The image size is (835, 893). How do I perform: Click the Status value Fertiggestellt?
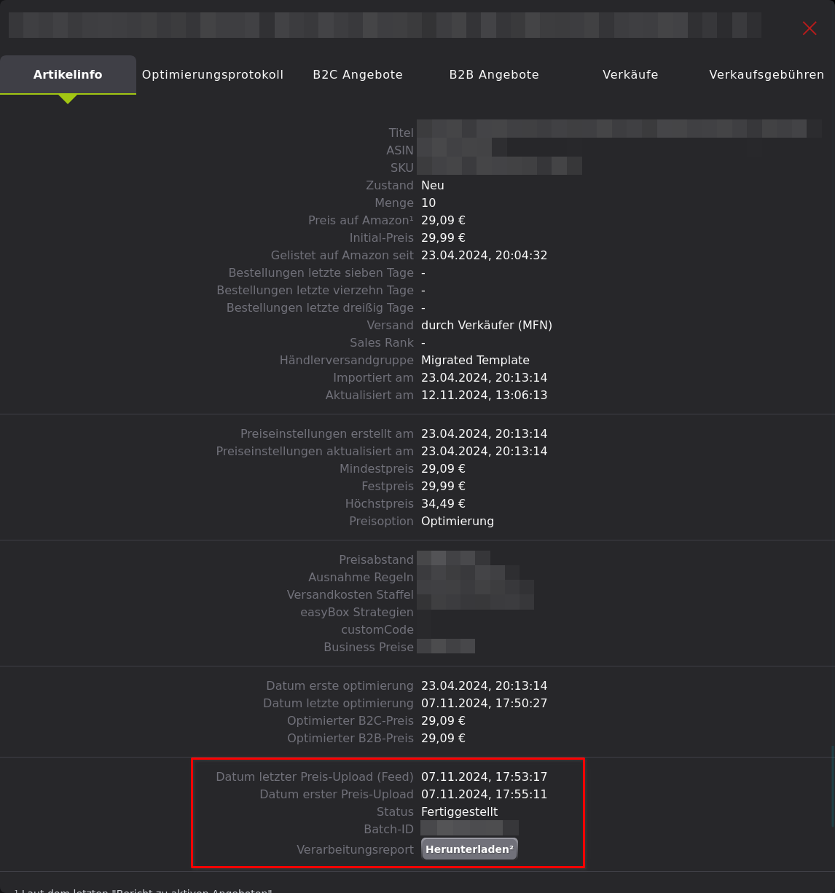pos(459,811)
